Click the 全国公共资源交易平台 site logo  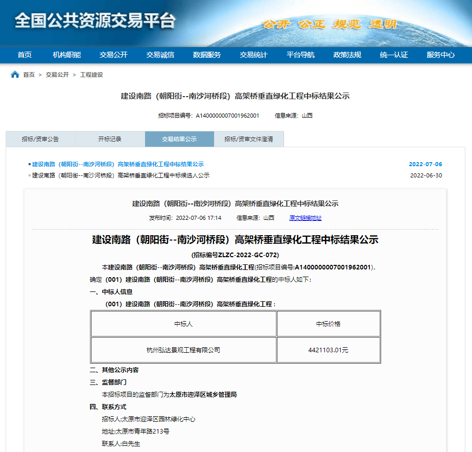tap(95, 21)
